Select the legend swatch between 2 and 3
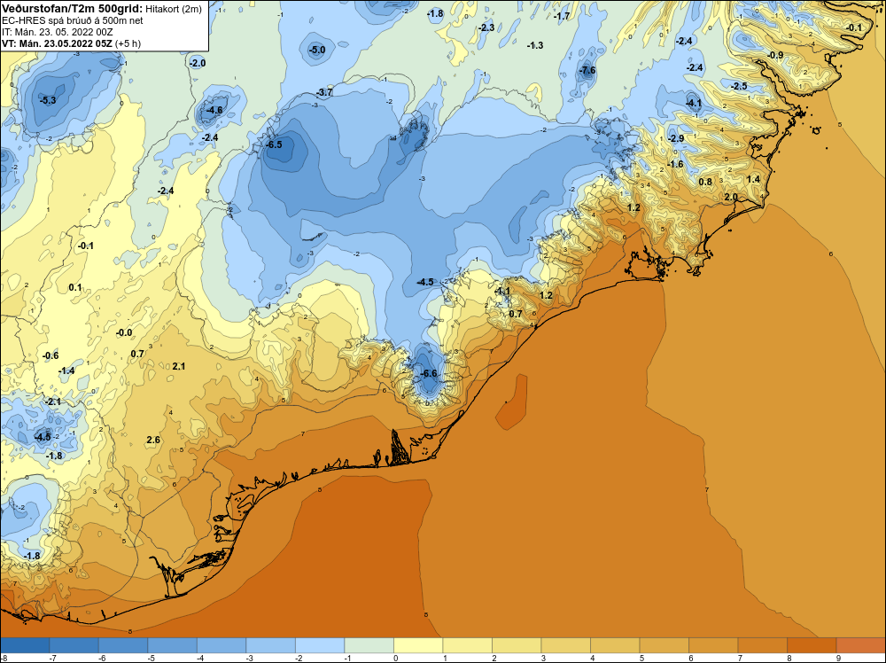The width and height of the screenshot is (886, 663). 517,645
